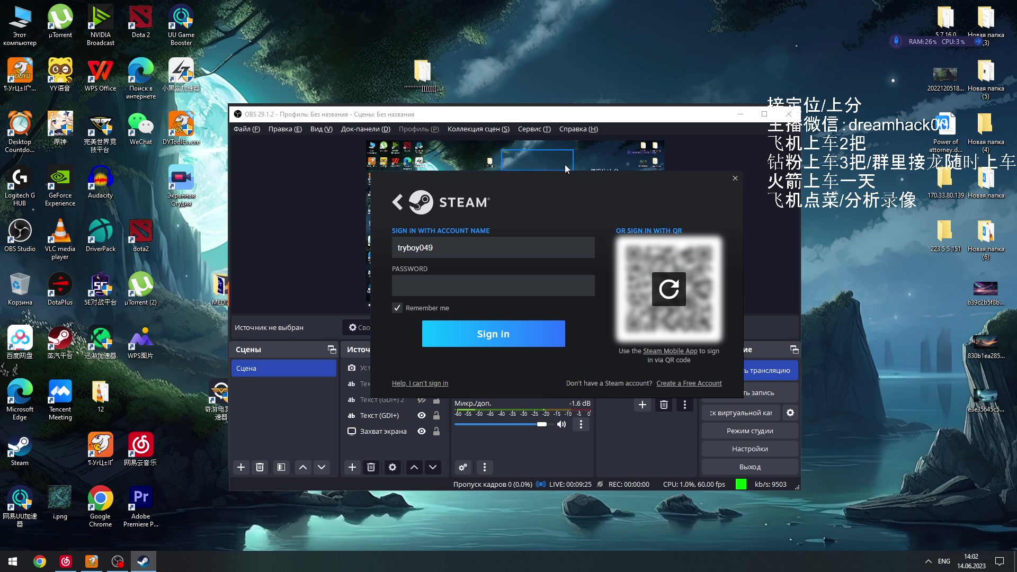Show hidden tray icons chevron
This screenshot has height=572, width=1017.
click(x=928, y=561)
